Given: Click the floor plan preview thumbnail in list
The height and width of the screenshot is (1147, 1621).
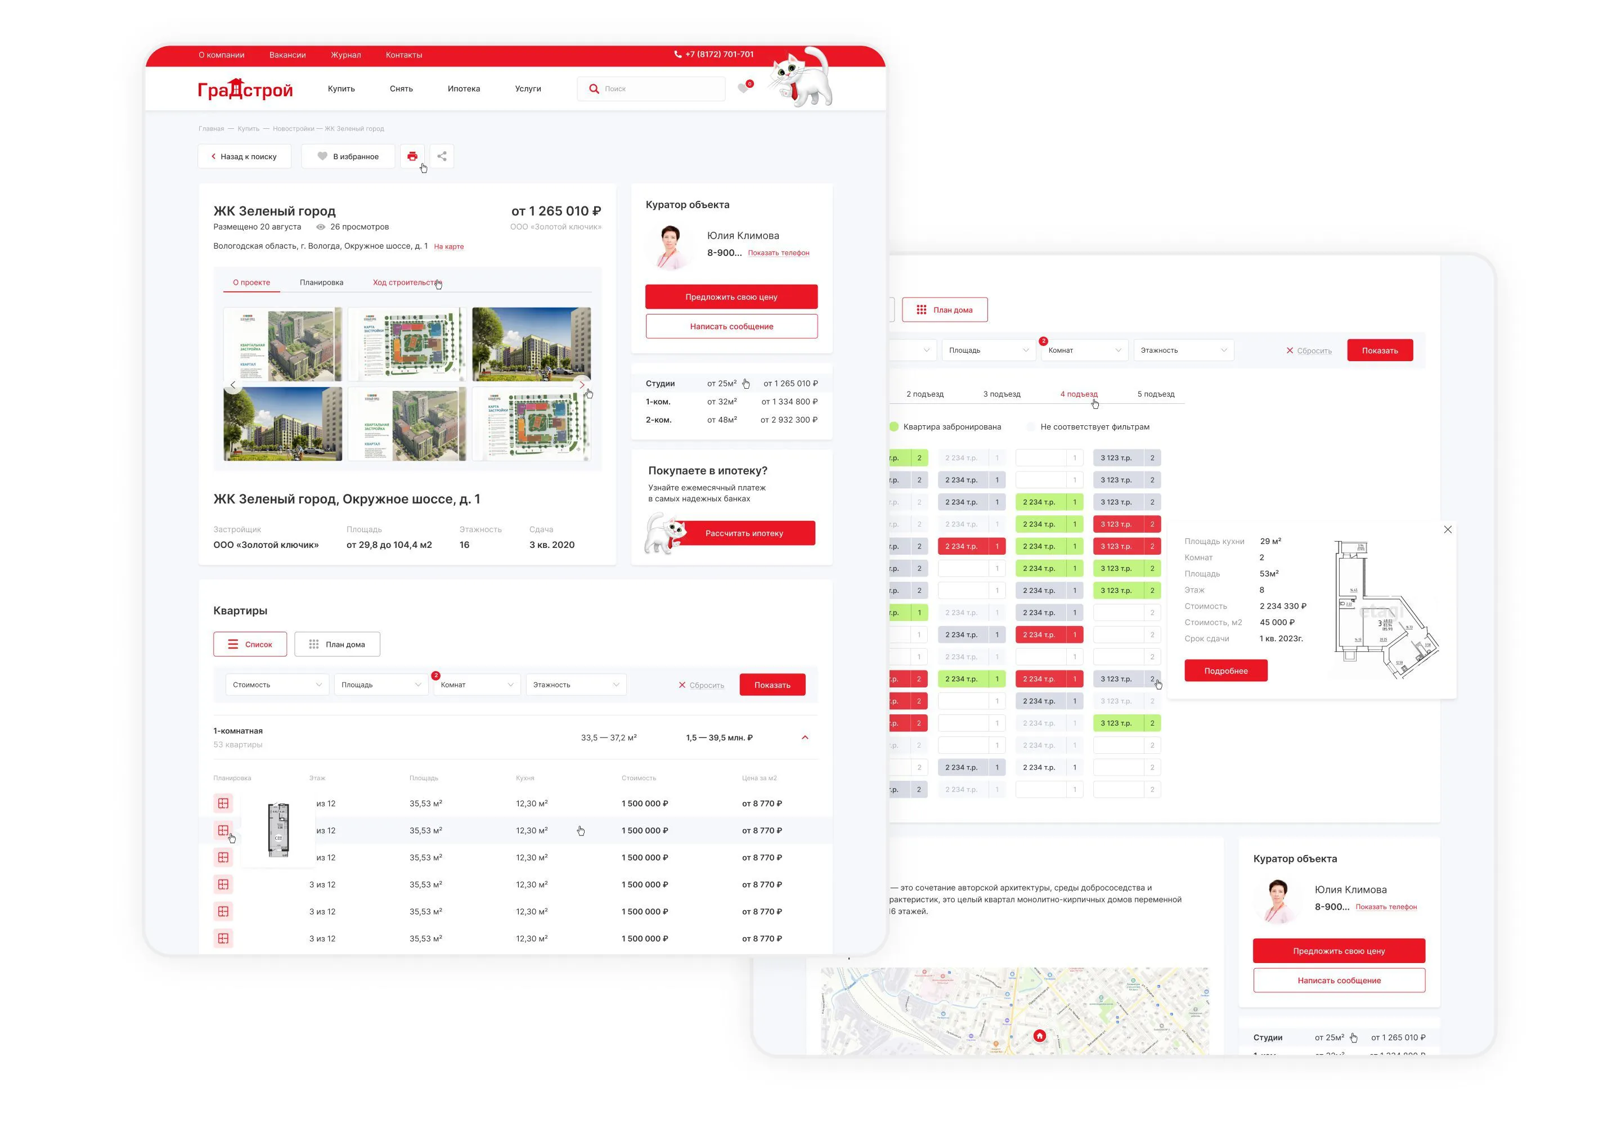Looking at the screenshot, I should tap(279, 830).
